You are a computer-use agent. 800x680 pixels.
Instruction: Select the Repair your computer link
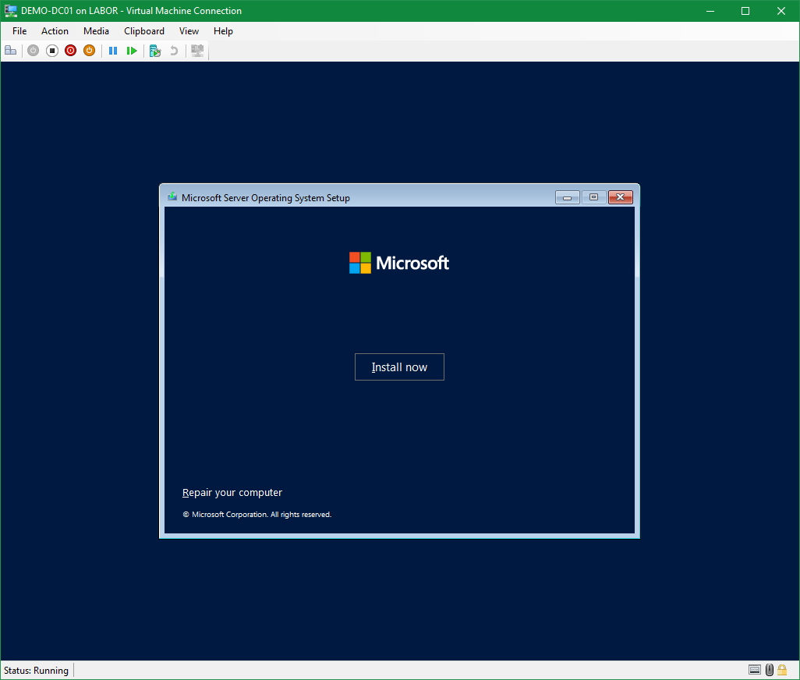pos(232,493)
